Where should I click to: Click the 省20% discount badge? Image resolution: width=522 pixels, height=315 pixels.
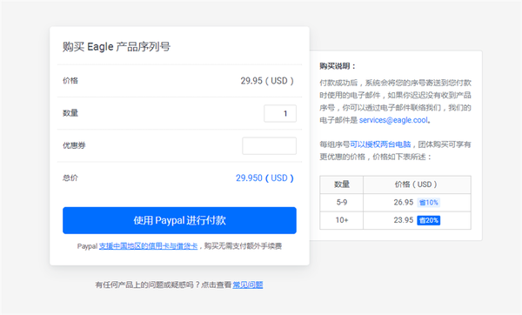(x=428, y=220)
